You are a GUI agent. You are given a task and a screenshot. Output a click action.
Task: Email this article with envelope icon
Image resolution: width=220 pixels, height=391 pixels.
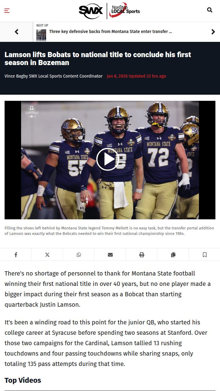(110, 254)
